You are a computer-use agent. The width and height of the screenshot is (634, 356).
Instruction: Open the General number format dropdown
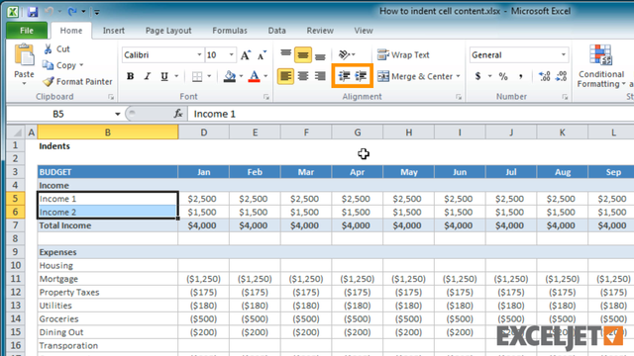click(564, 55)
